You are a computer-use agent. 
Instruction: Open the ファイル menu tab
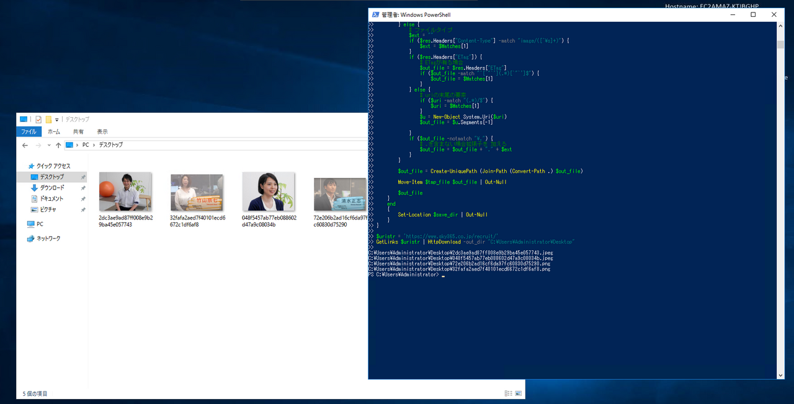29,131
